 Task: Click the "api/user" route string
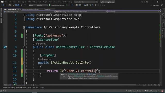click(x=54, y=36)
